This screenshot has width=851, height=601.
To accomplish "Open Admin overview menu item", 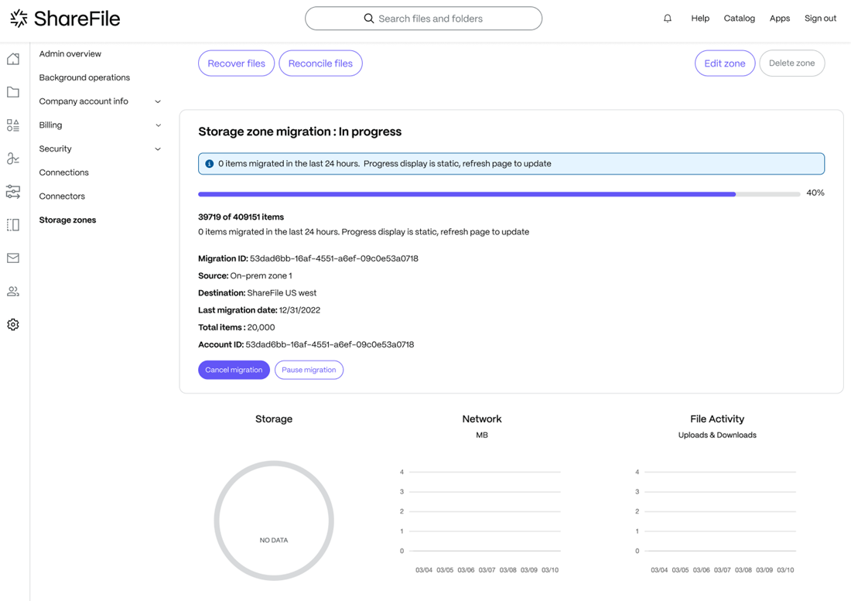I will [x=70, y=53].
